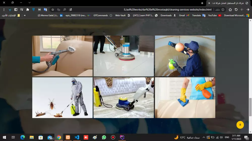252x141 pixels.
Task: Open the carpet scrubbing machine photo
Action: (x=123, y=98)
